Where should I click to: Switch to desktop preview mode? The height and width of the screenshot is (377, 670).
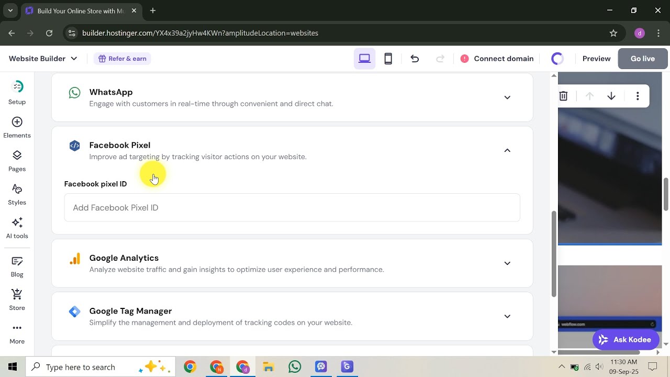(364, 59)
